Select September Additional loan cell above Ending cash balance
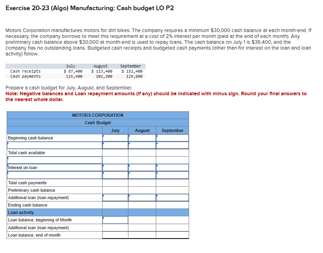The width and height of the screenshot is (323, 253). [x=172, y=198]
